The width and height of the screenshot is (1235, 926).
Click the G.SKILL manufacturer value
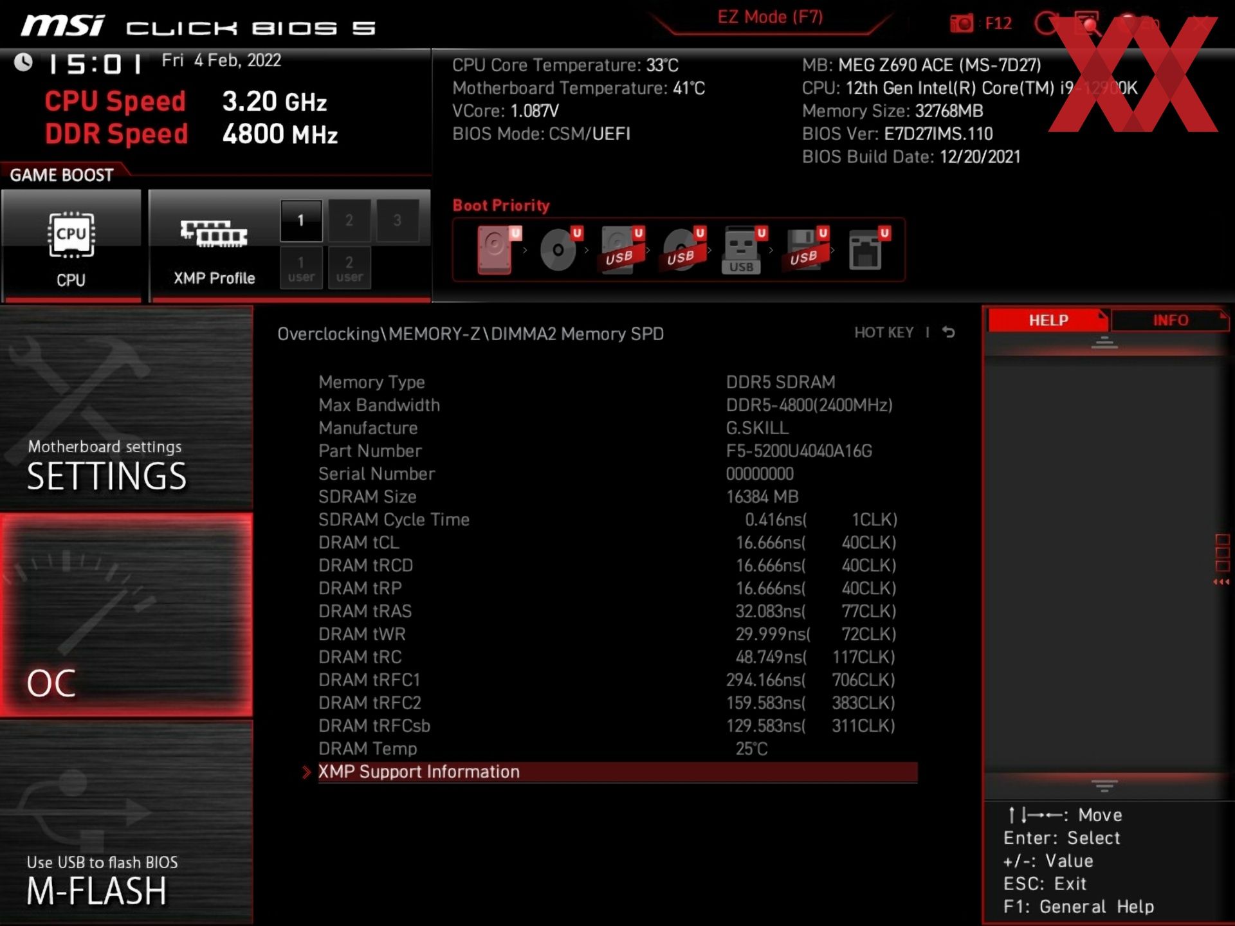757,428
